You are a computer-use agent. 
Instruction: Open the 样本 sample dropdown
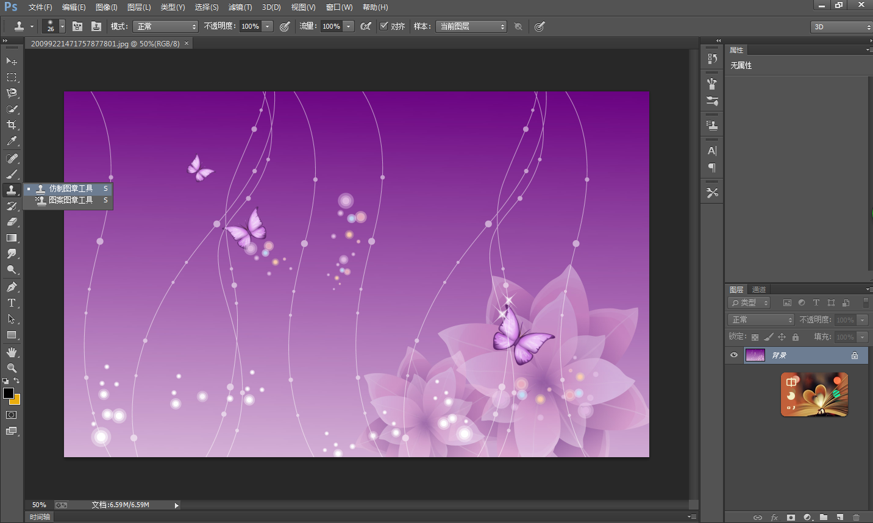click(471, 26)
